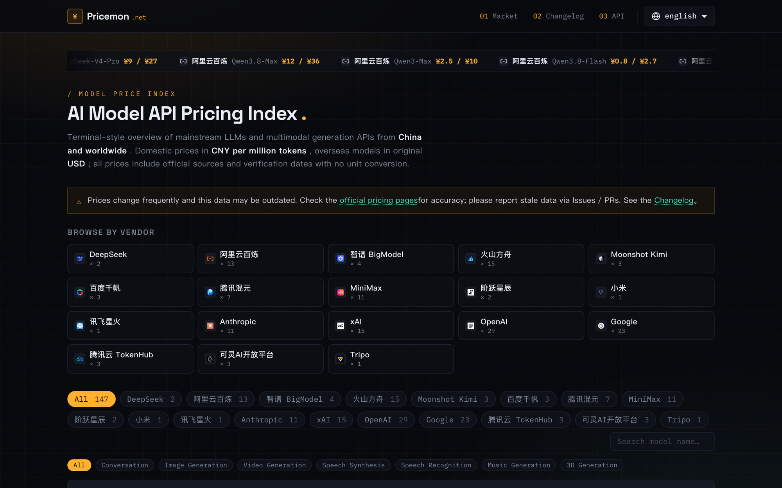Click Qwen3.8-Max ¥12 / ¥36 ticker entry

(249, 61)
